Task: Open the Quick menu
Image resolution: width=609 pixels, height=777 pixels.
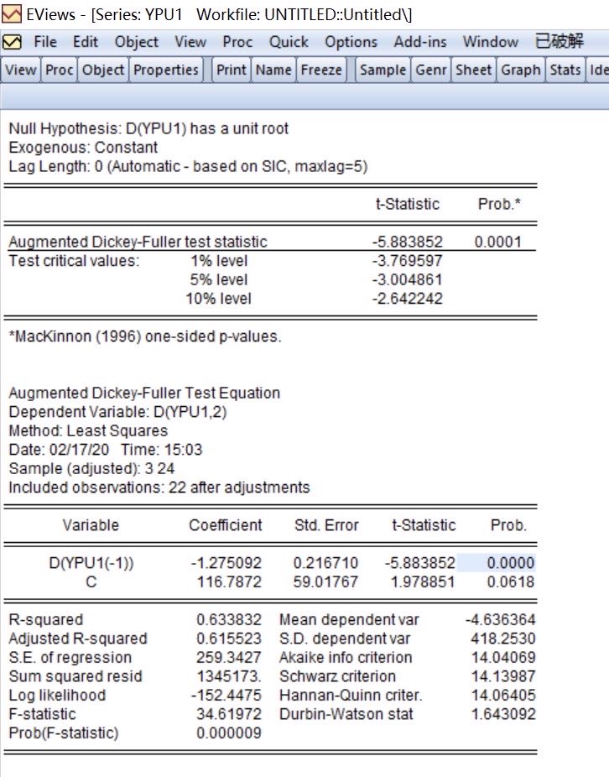Action: [x=289, y=42]
